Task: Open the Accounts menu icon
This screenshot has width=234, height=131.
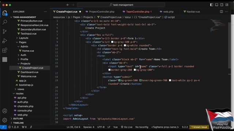Action: point(5,111)
